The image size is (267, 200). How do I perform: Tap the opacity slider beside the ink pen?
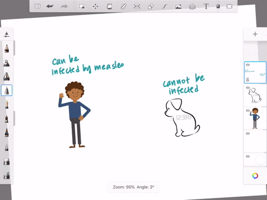click(14, 118)
